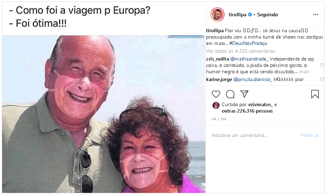Share post using the paper plane icon
326x195 pixels.
(x=244, y=94)
